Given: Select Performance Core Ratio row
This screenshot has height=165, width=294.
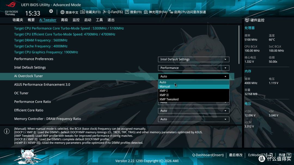Looking at the screenshot, I should (32, 102).
